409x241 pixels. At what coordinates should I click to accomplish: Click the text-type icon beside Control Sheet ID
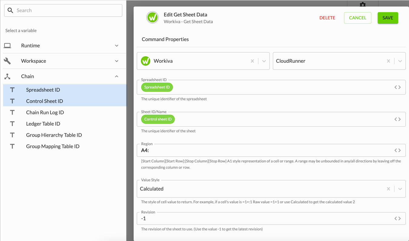[x=12, y=101]
